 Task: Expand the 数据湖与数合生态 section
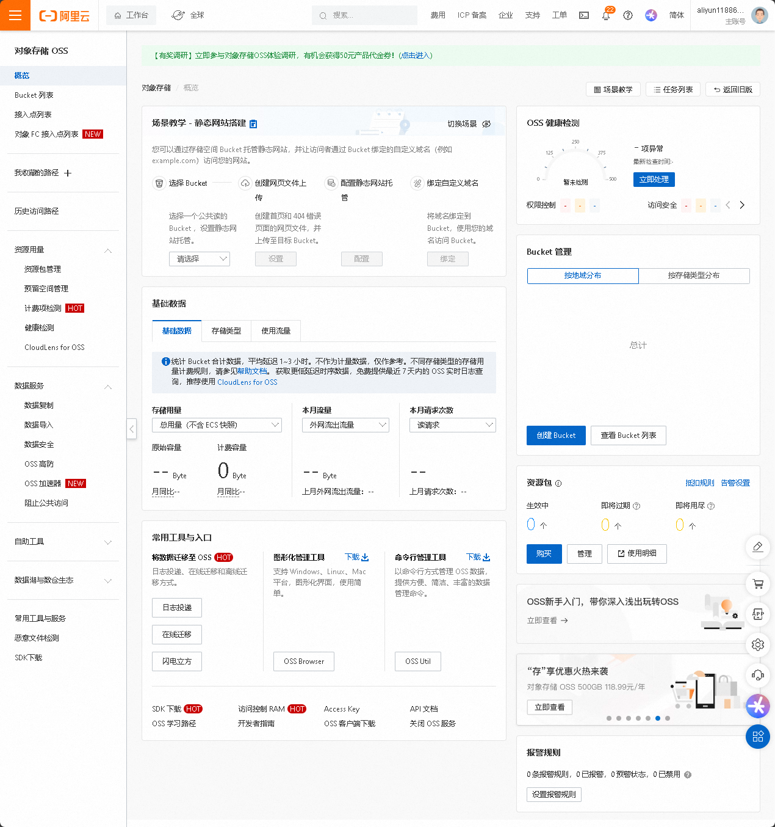click(108, 581)
